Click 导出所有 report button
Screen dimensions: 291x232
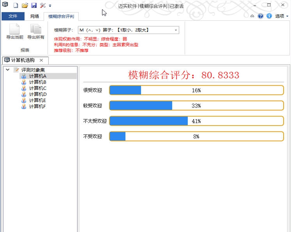point(36,32)
